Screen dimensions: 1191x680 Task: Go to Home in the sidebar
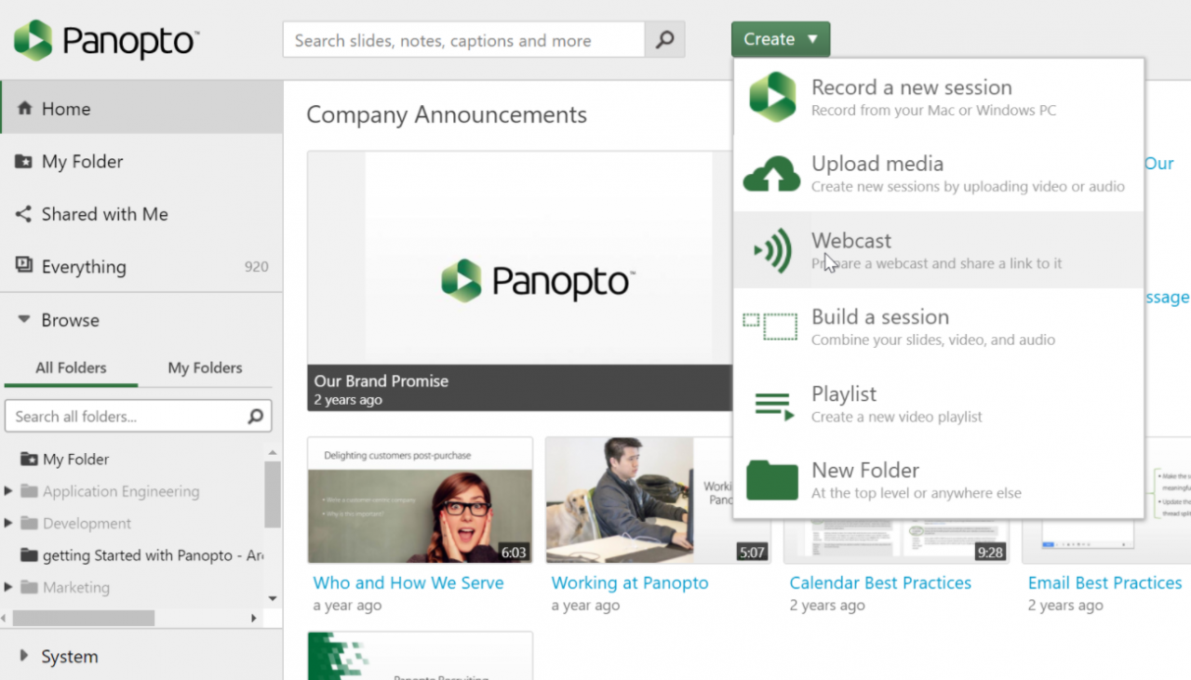tap(141, 109)
